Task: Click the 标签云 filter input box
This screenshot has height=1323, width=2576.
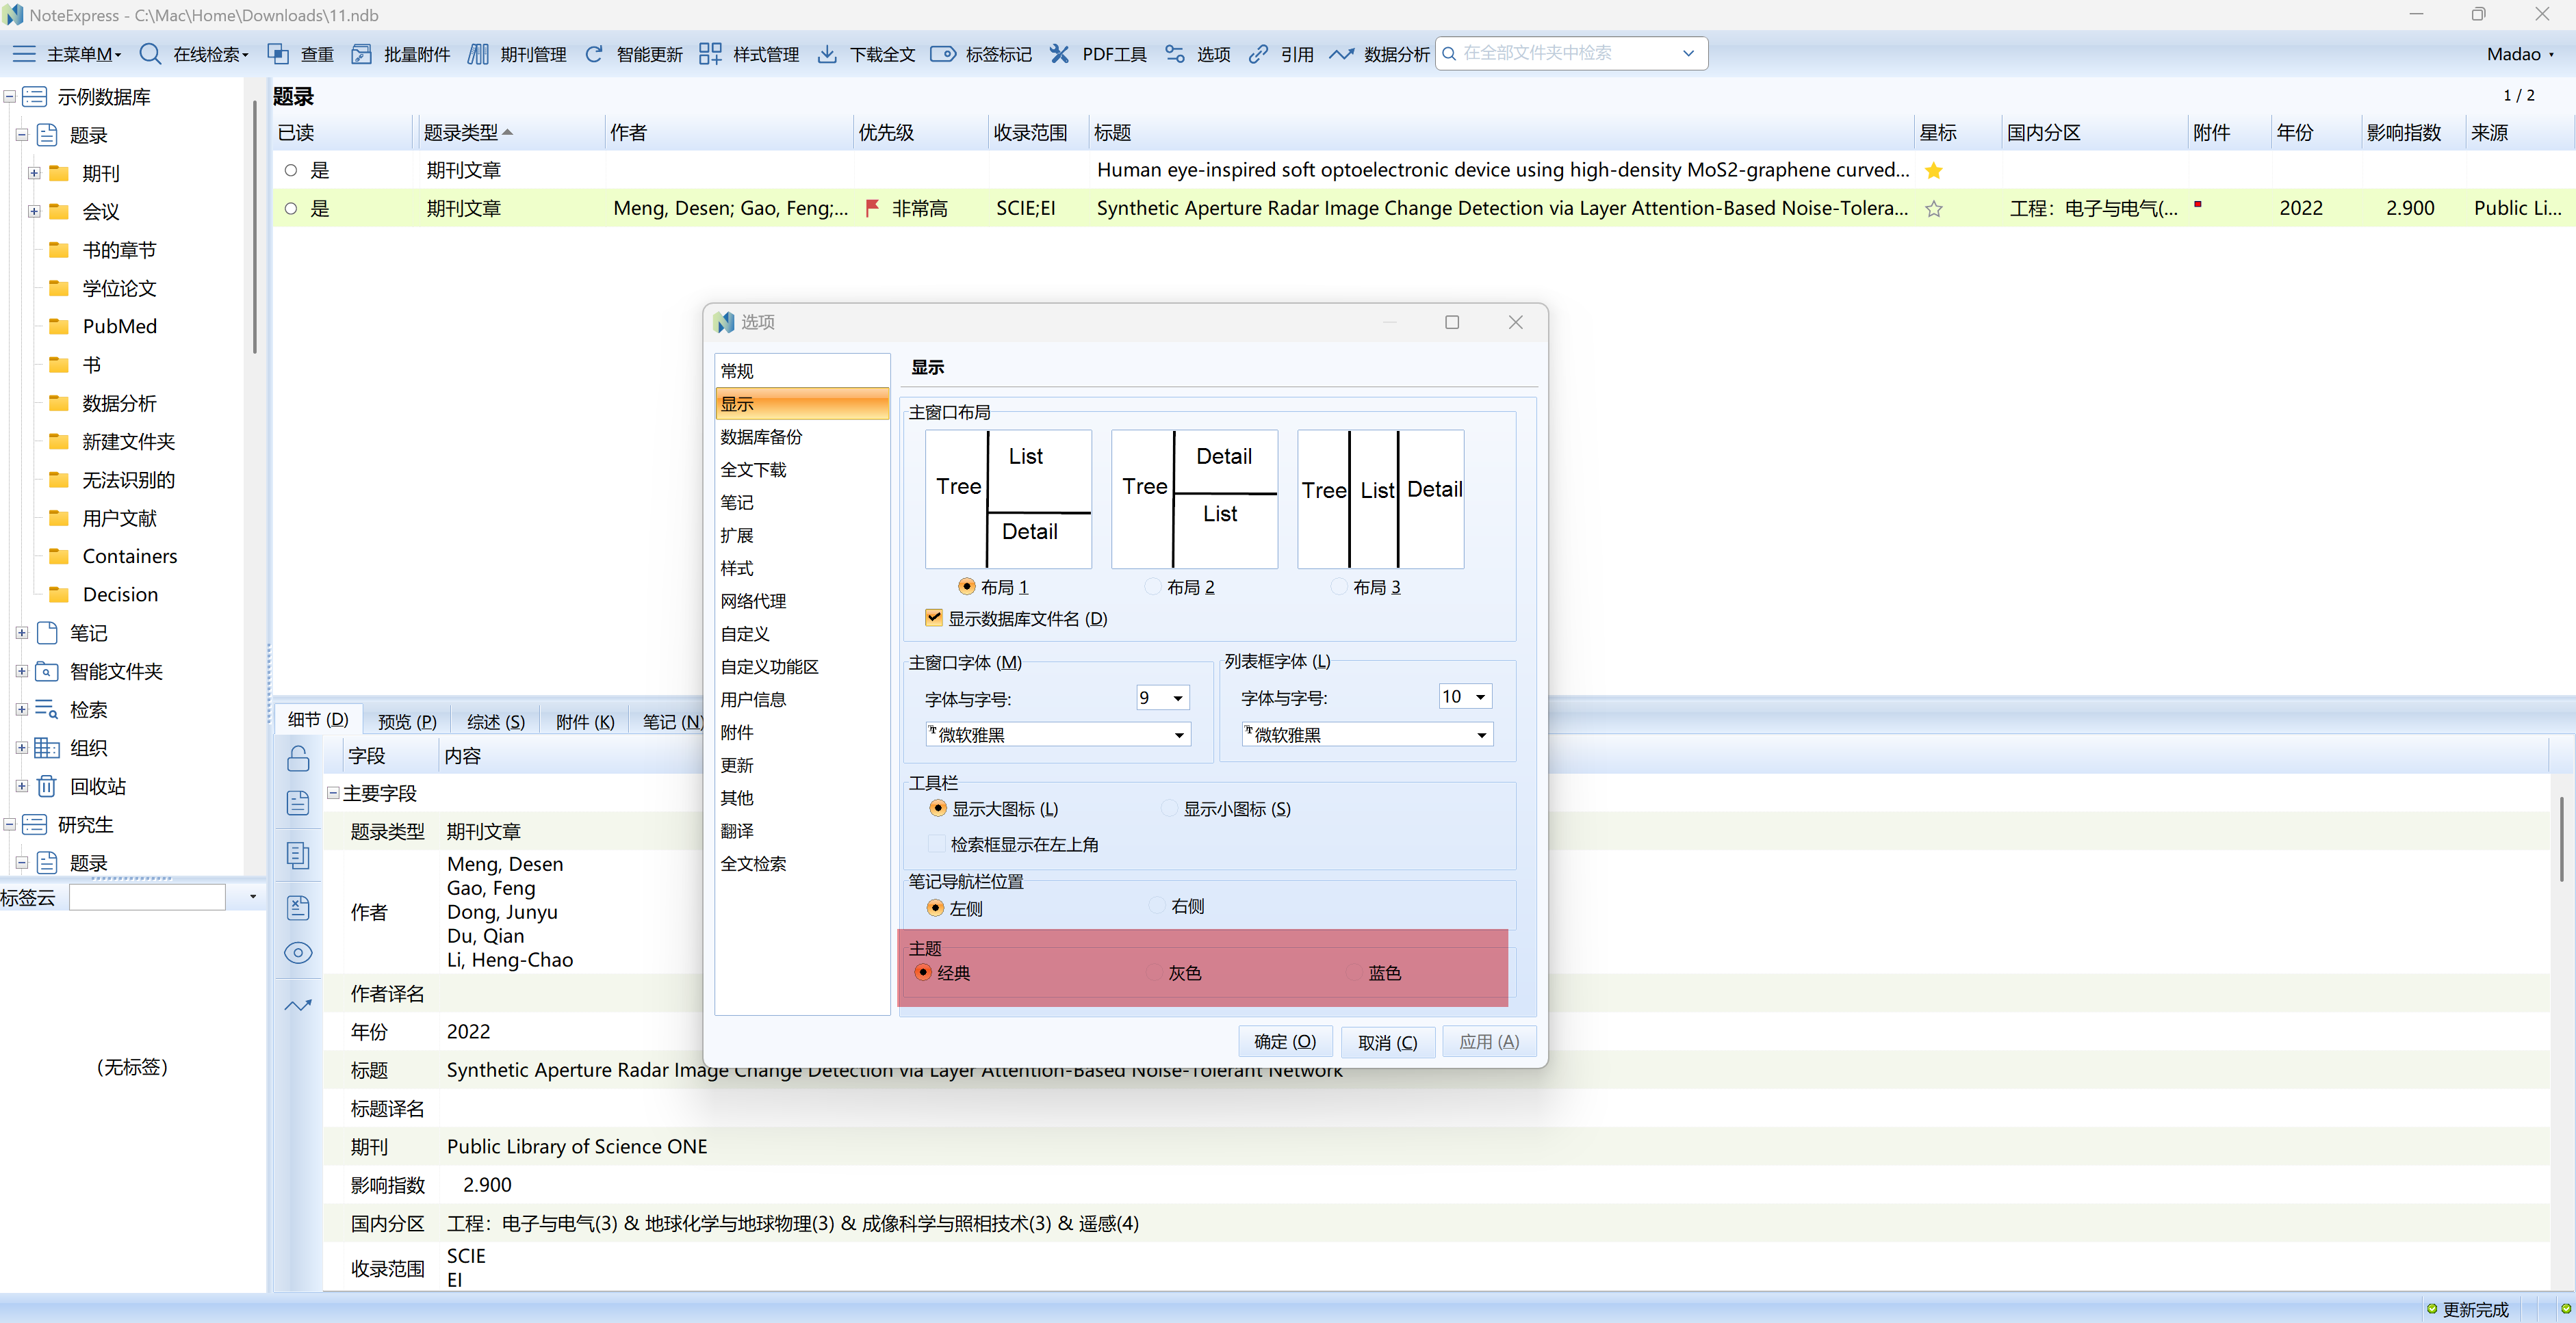Action: coord(147,896)
